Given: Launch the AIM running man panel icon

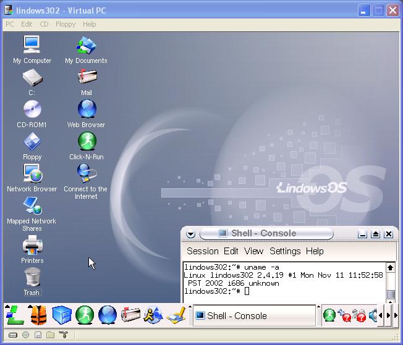Looking at the screenshot, I should click(153, 315).
